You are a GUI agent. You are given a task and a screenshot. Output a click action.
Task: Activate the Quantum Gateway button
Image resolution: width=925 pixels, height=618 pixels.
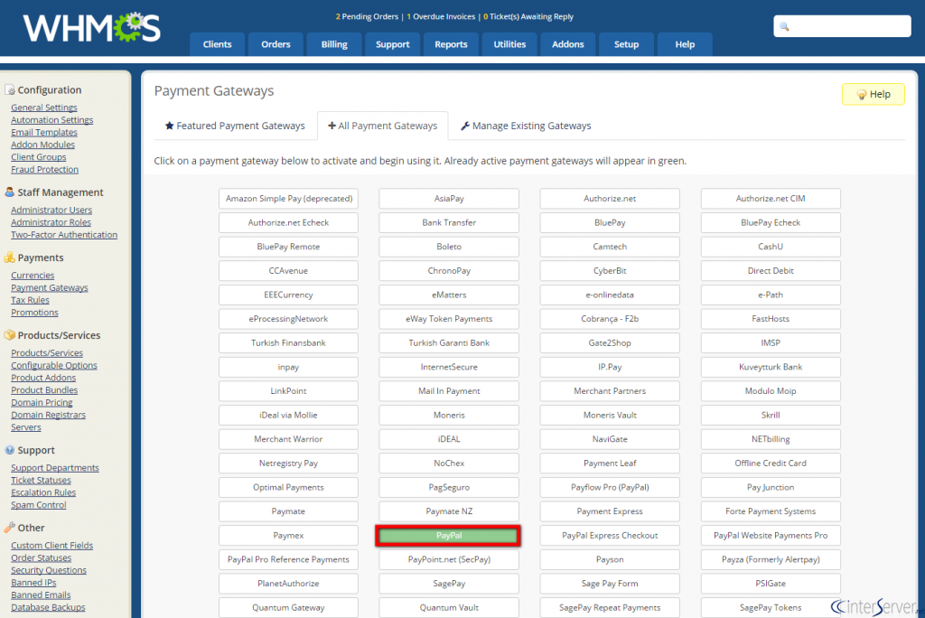288,607
